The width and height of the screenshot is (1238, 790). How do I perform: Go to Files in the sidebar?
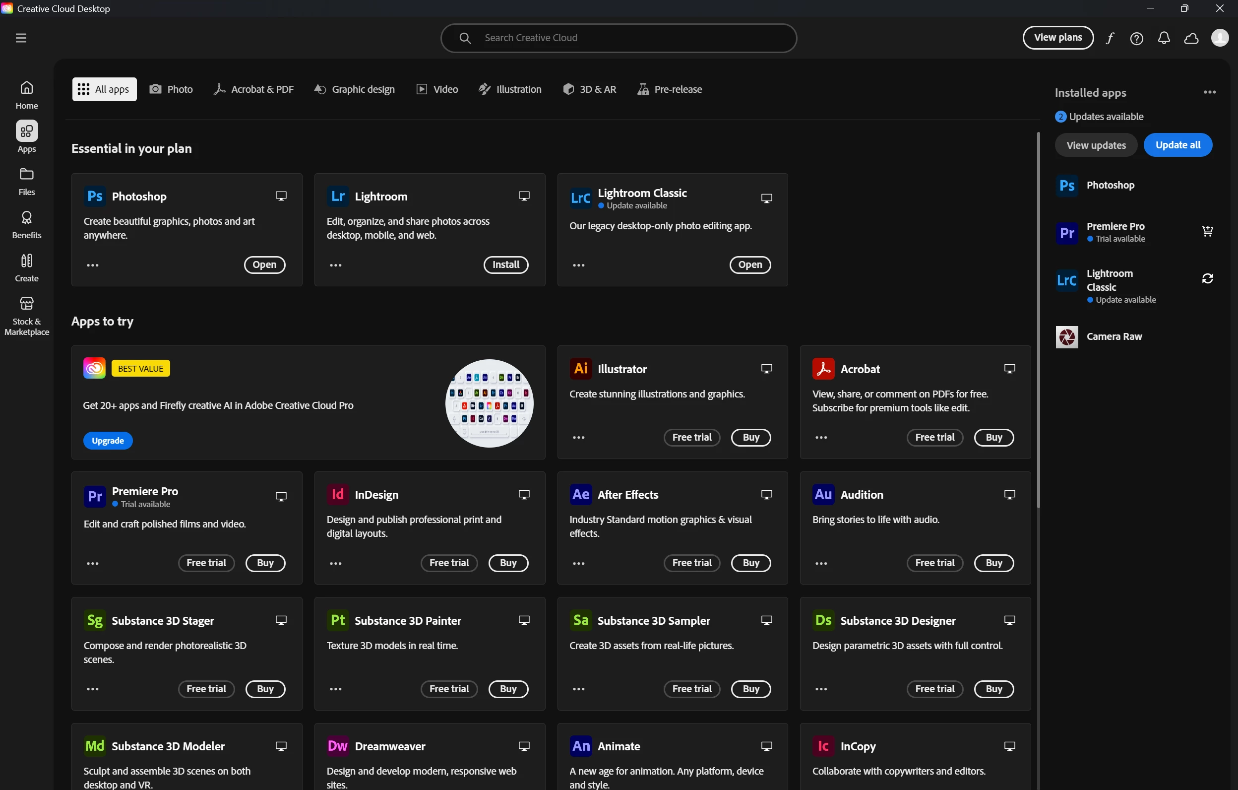[27, 181]
